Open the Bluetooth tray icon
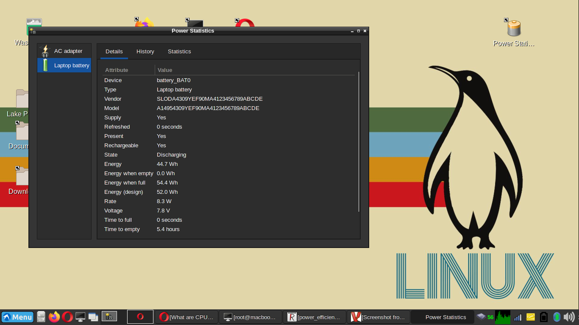Screen dimensions: 579x325 point(557,317)
